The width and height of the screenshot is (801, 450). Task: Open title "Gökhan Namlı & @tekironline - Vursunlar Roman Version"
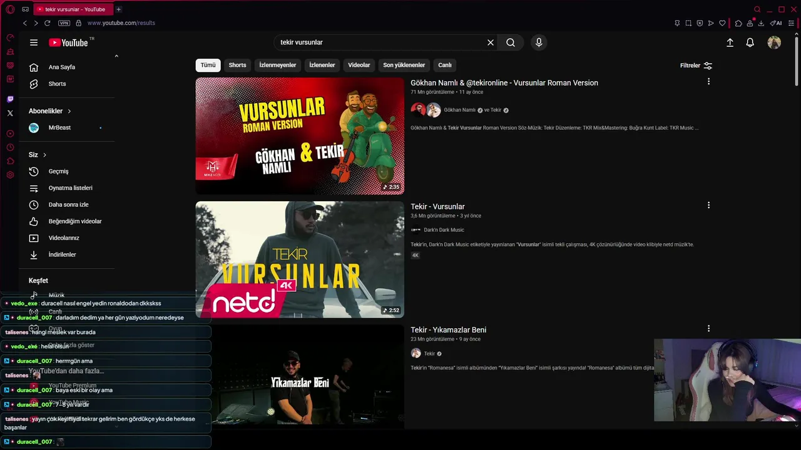coord(504,82)
